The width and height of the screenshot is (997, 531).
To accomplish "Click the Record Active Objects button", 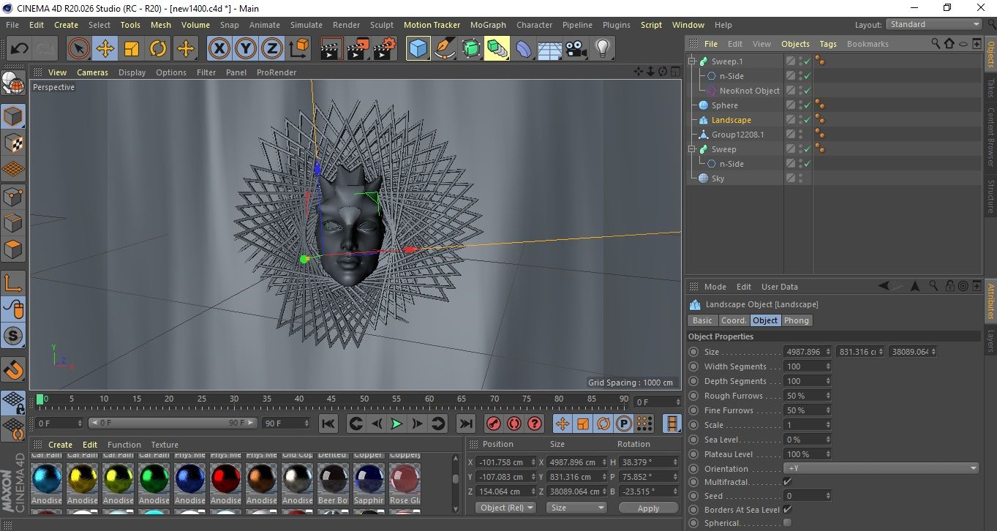I will 494,423.
